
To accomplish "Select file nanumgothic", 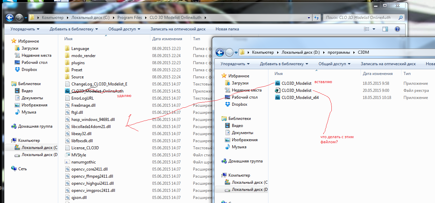I will point(84,162).
